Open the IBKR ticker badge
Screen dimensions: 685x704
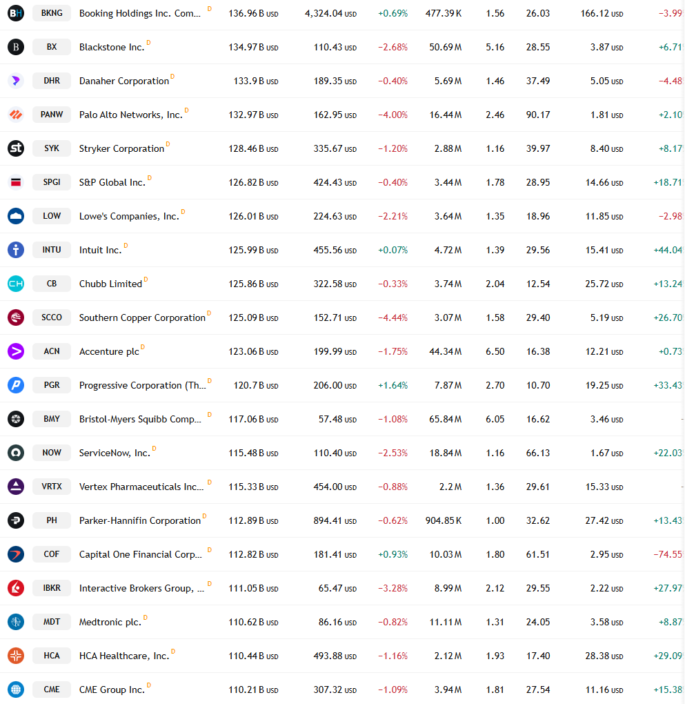coord(52,588)
